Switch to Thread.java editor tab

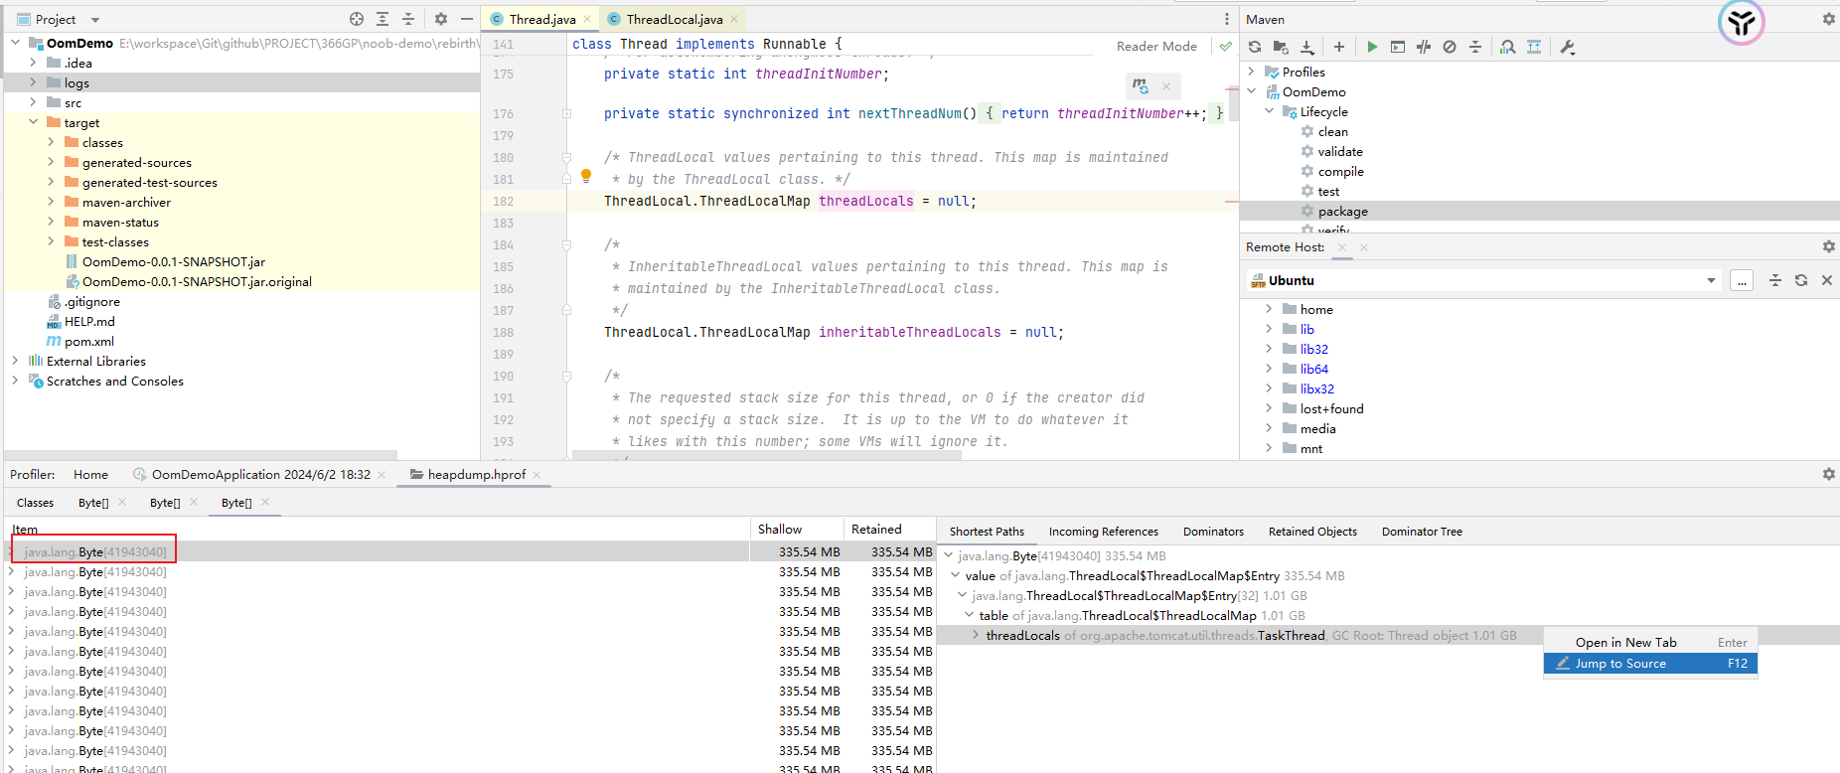541,19
